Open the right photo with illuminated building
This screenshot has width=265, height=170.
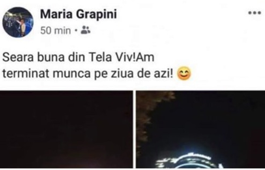[201, 129]
